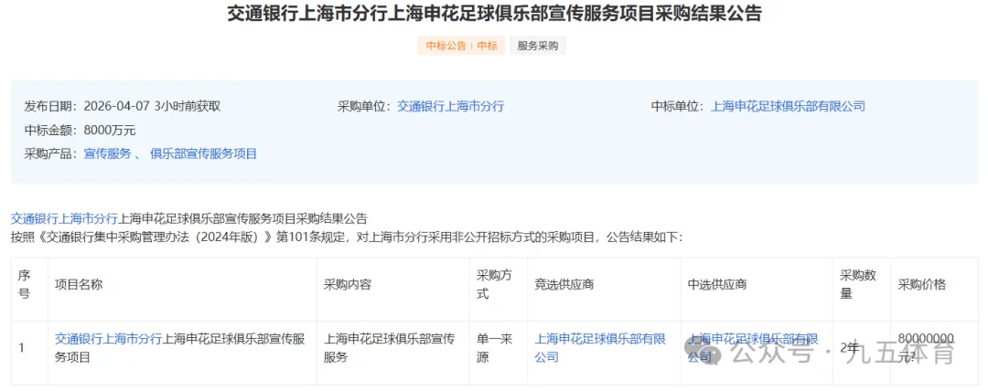
Task: Open 交通银行上海市分行 link above the table
Action: (x=64, y=218)
